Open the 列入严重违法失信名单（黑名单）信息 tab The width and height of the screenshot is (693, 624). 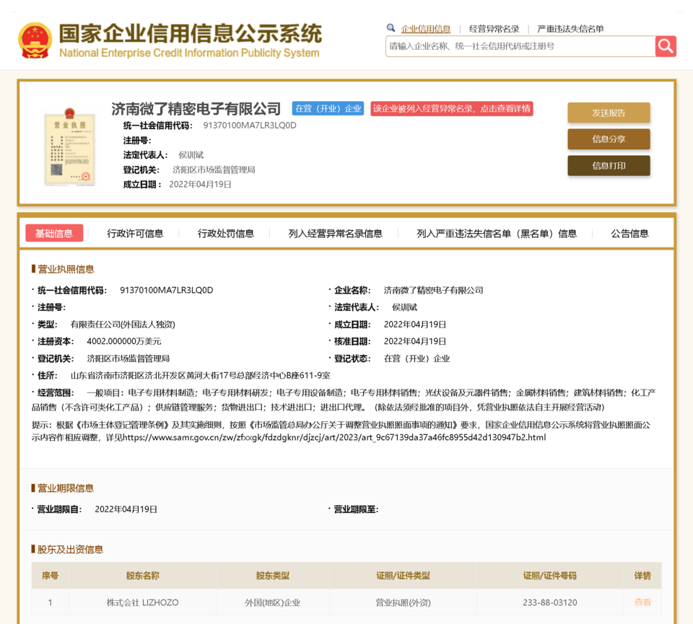click(x=497, y=234)
